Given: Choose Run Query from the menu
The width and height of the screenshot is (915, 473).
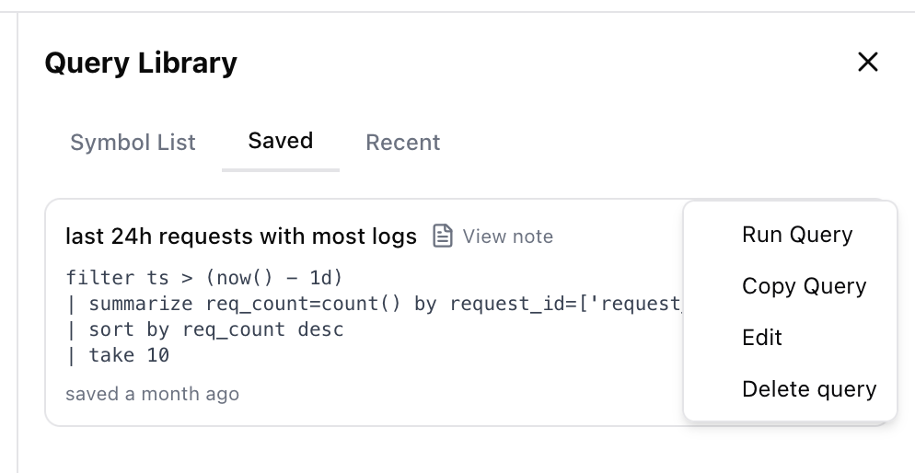Looking at the screenshot, I should click(797, 235).
